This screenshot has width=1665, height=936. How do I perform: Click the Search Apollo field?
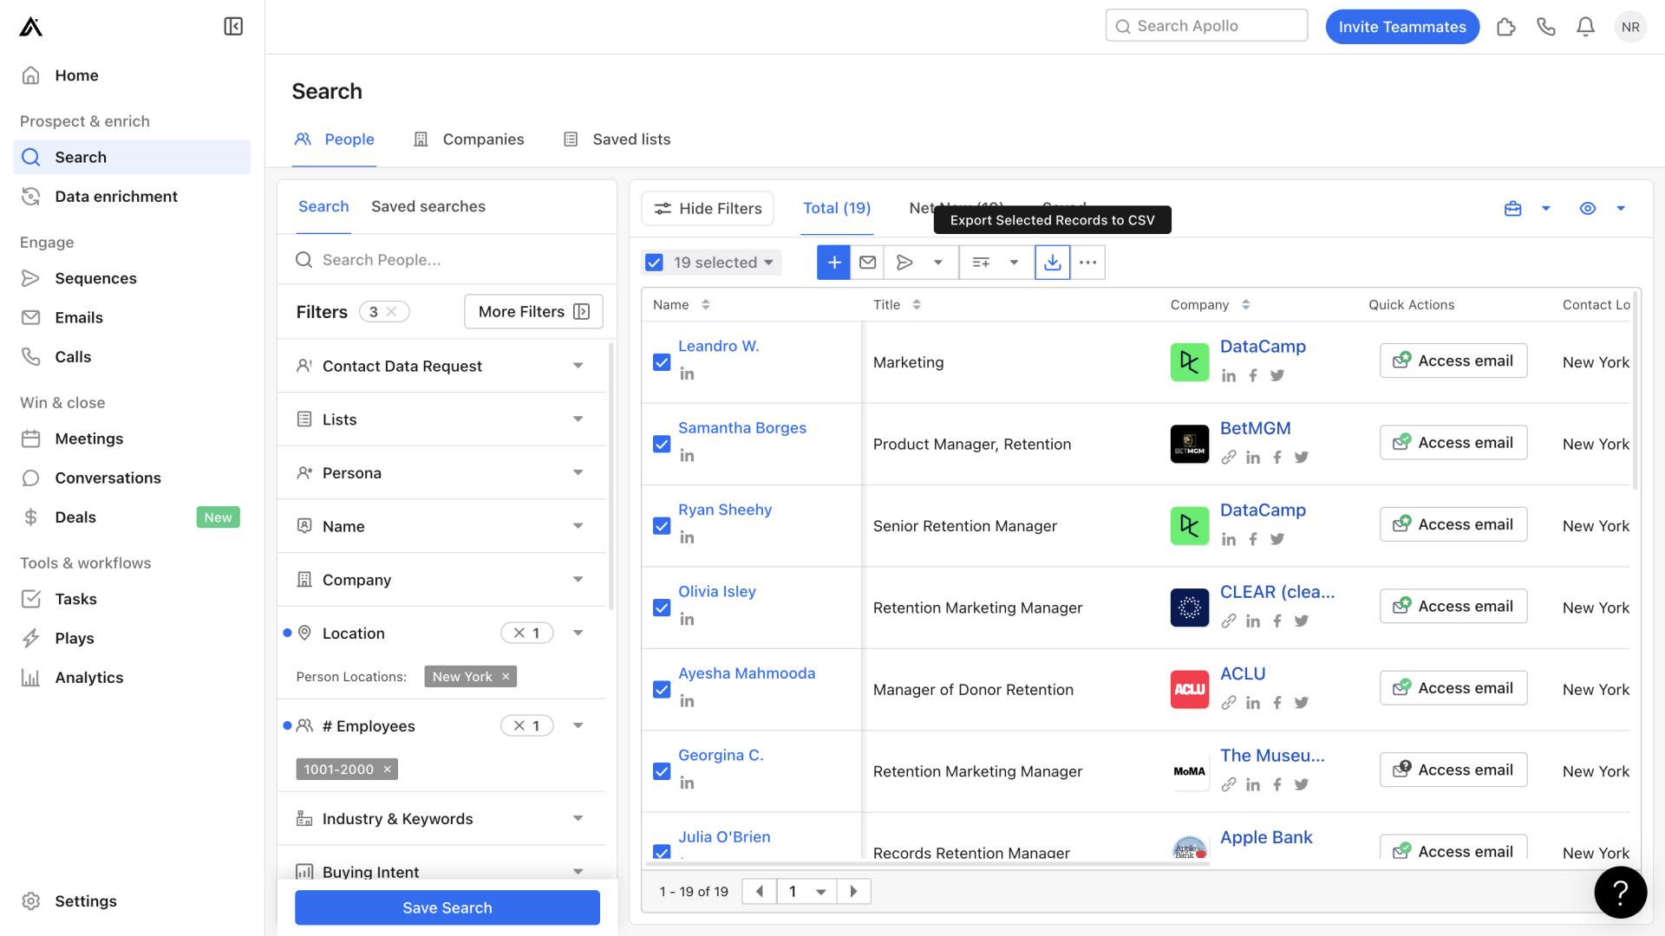coord(1206,26)
